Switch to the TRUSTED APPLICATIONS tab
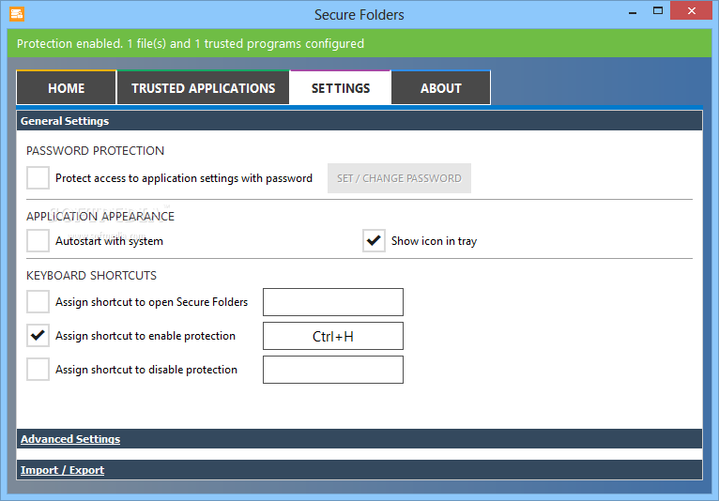The height and width of the screenshot is (501, 719). pyautogui.click(x=203, y=87)
